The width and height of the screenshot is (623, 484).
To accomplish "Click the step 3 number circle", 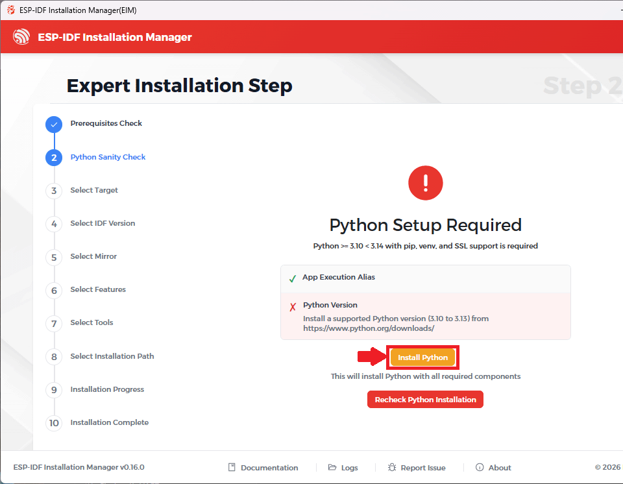I will 54,191.
